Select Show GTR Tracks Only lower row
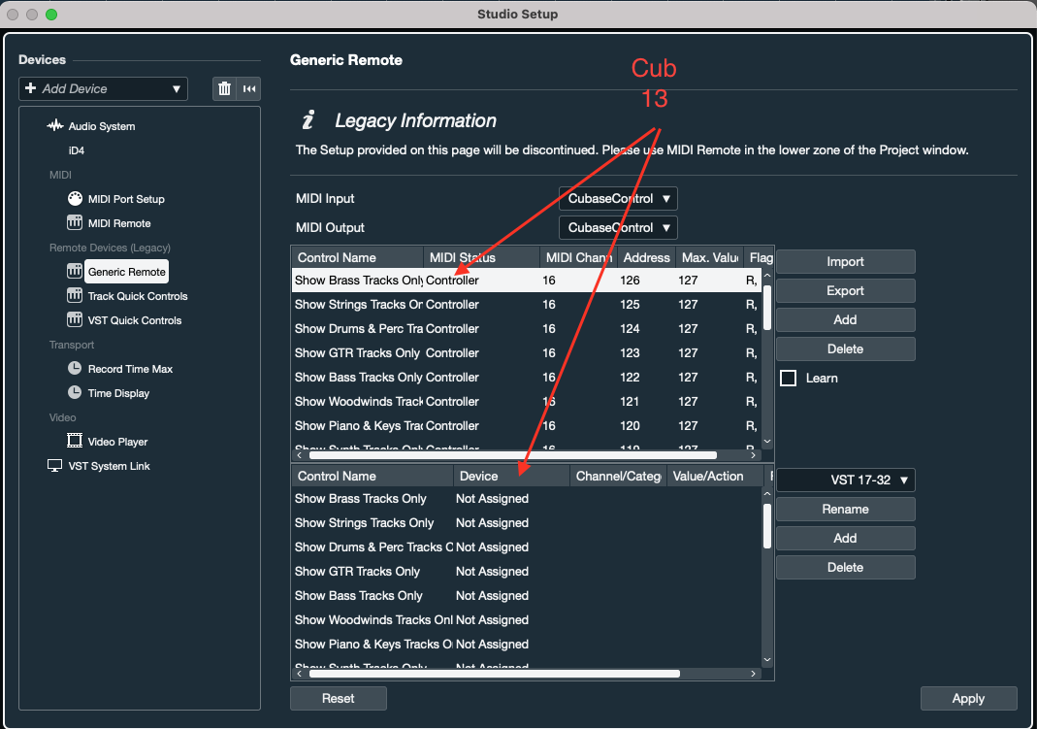 [x=527, y=572]
